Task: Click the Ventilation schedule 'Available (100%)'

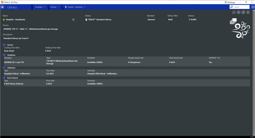Action: click(95, 62)
